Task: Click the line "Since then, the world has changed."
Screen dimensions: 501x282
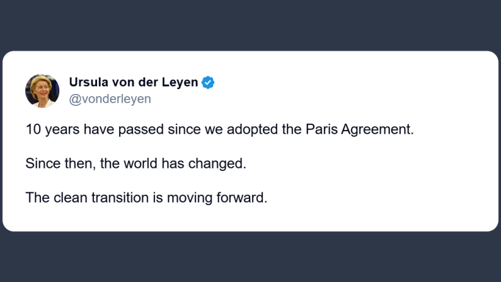Action: coord(135,163)
